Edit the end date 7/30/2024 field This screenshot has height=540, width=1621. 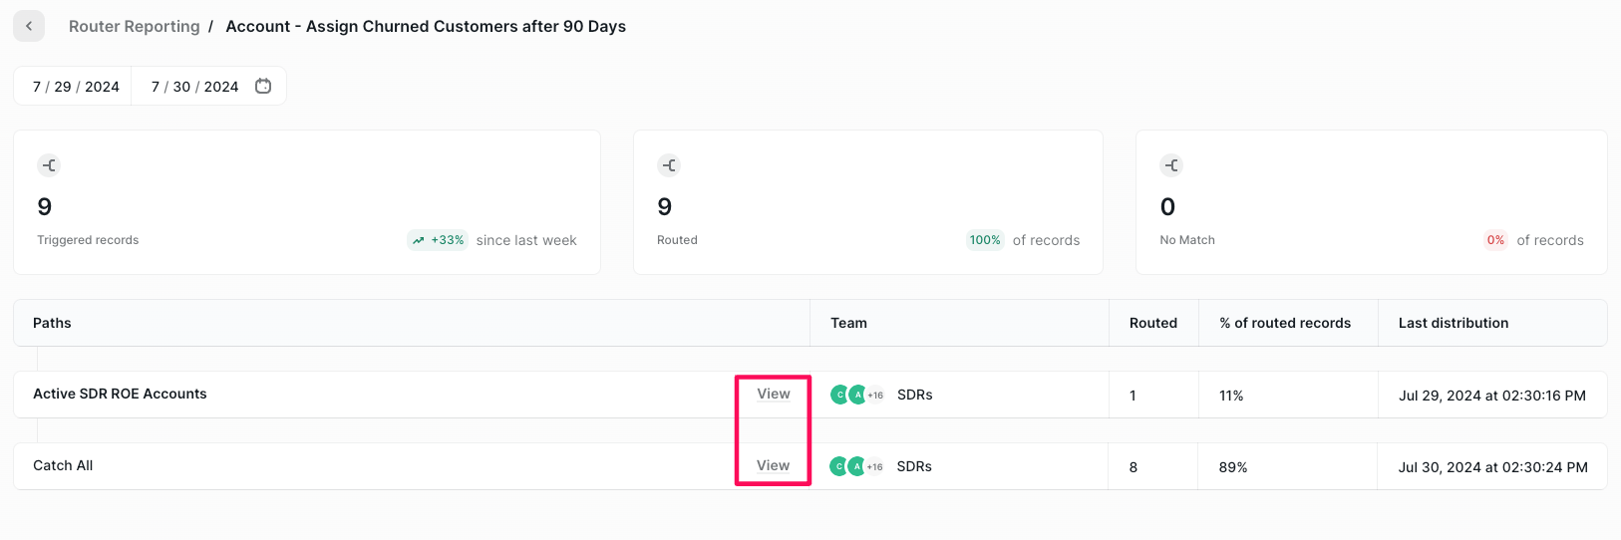pyautogui.click(x=194, y=87)
